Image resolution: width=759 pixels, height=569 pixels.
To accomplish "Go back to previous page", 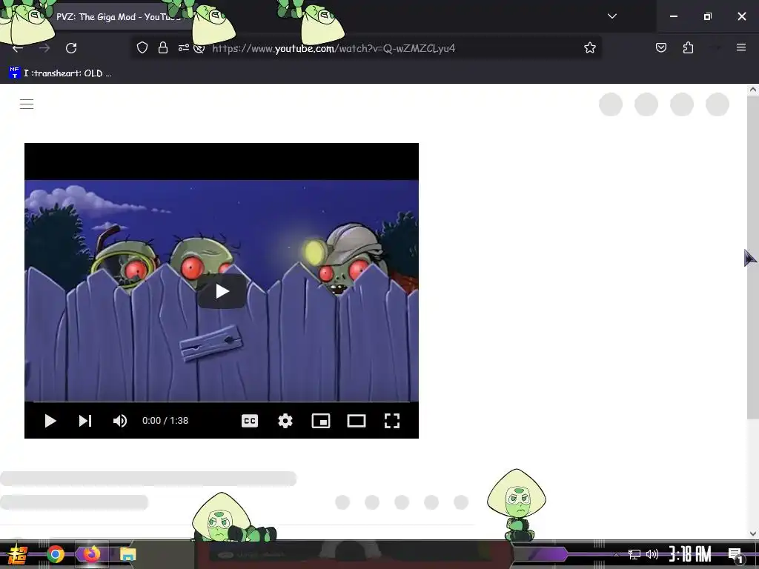I will 18,48.
